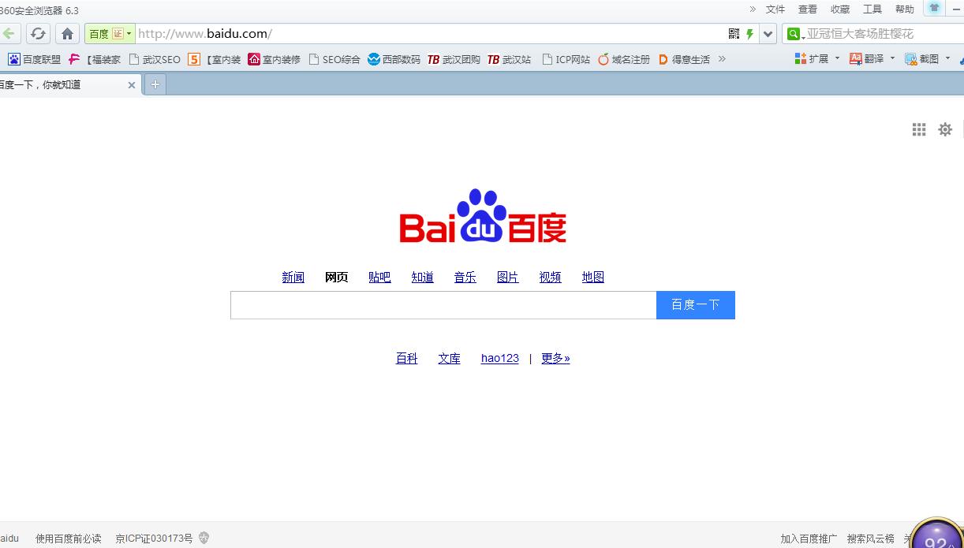Click into the Baidu search input field
This screenshot has width=964, height=548.
tap(443, 305)
